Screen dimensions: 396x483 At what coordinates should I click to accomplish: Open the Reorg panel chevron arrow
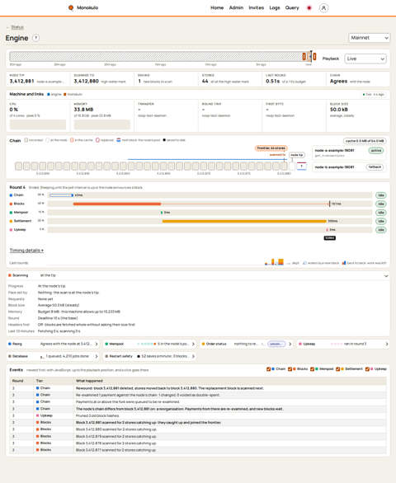coord(97,344)
